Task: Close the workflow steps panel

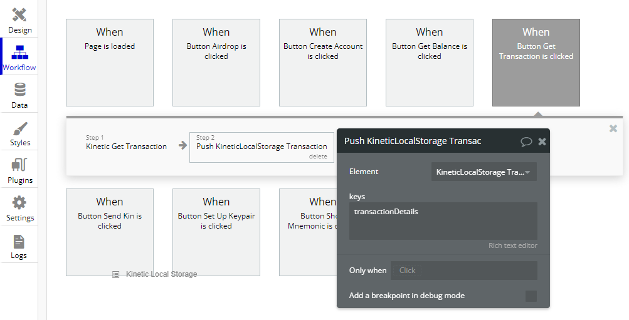Action: pos(613,128)
